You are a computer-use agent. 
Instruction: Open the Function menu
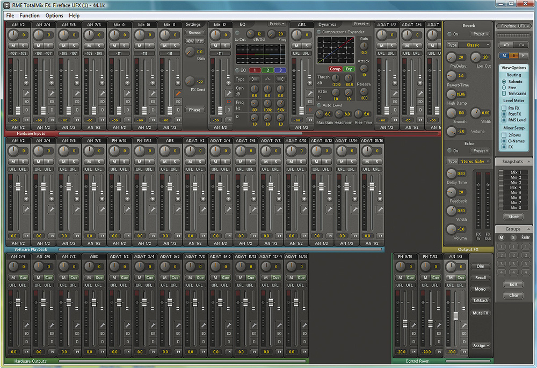tap(30, 16)
